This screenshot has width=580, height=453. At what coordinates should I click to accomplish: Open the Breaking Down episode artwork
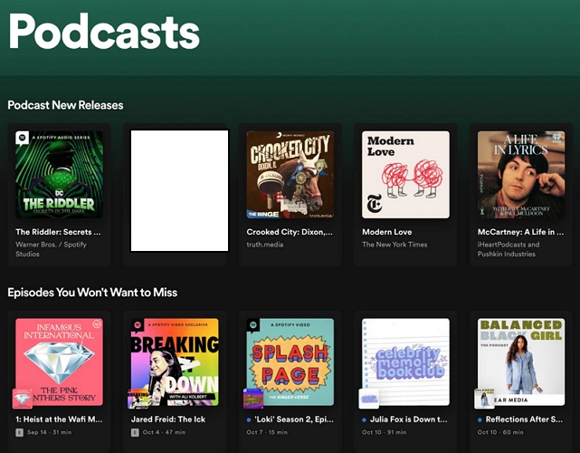pos(175,361)
